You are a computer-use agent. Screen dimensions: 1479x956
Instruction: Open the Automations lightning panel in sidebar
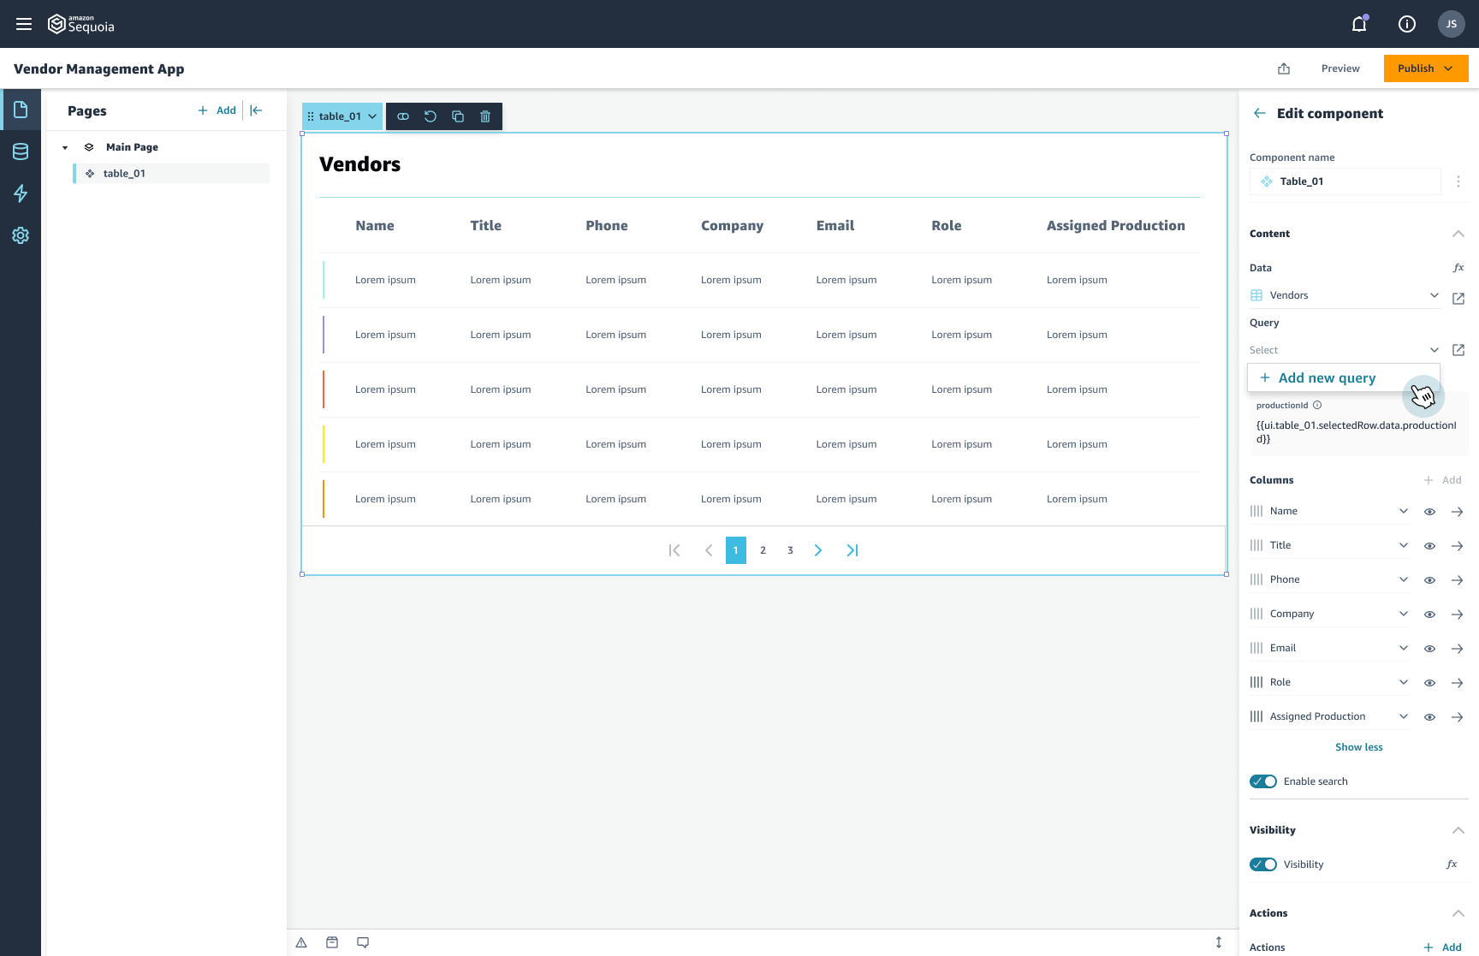[21, 193]
